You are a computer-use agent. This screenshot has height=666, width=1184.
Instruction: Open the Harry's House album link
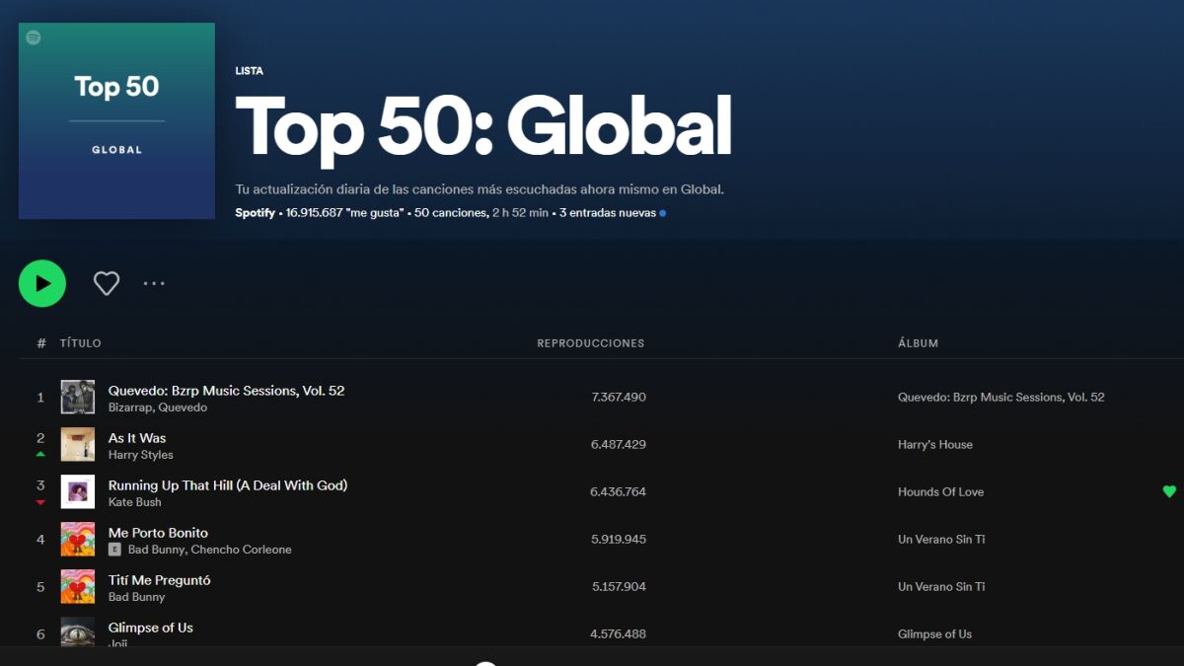(935, 445)
